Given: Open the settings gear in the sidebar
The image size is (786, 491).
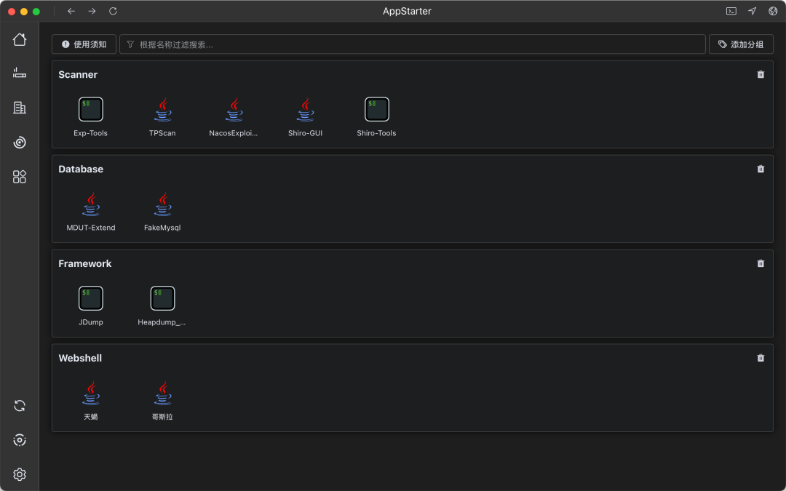Looking at the screenshot, I should point(20,474).
